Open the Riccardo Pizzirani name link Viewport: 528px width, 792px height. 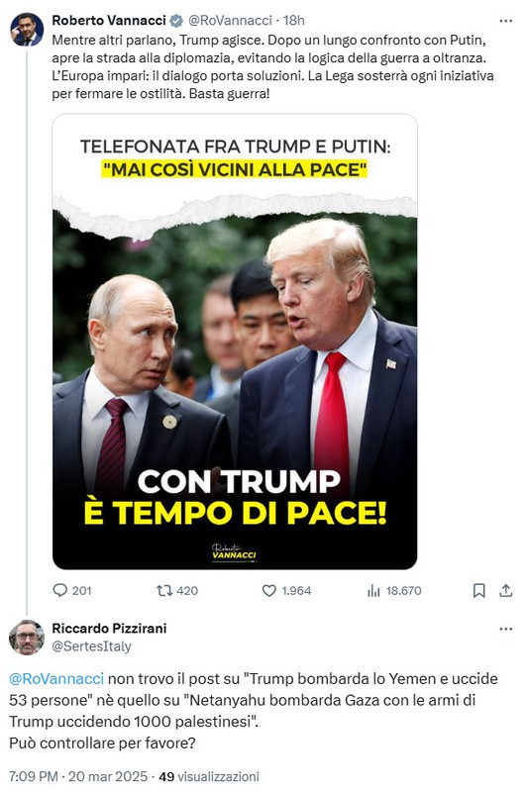point(109,629)
